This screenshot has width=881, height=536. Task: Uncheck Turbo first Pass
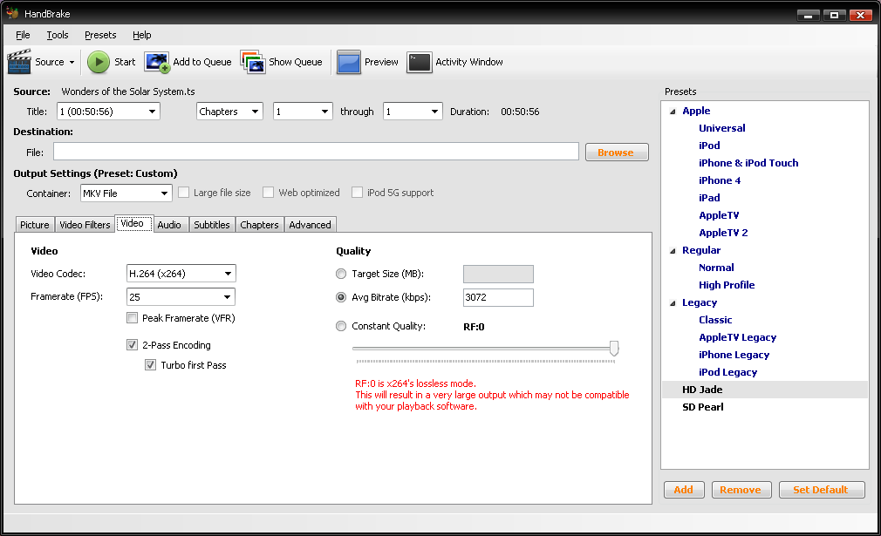(151, 365)
